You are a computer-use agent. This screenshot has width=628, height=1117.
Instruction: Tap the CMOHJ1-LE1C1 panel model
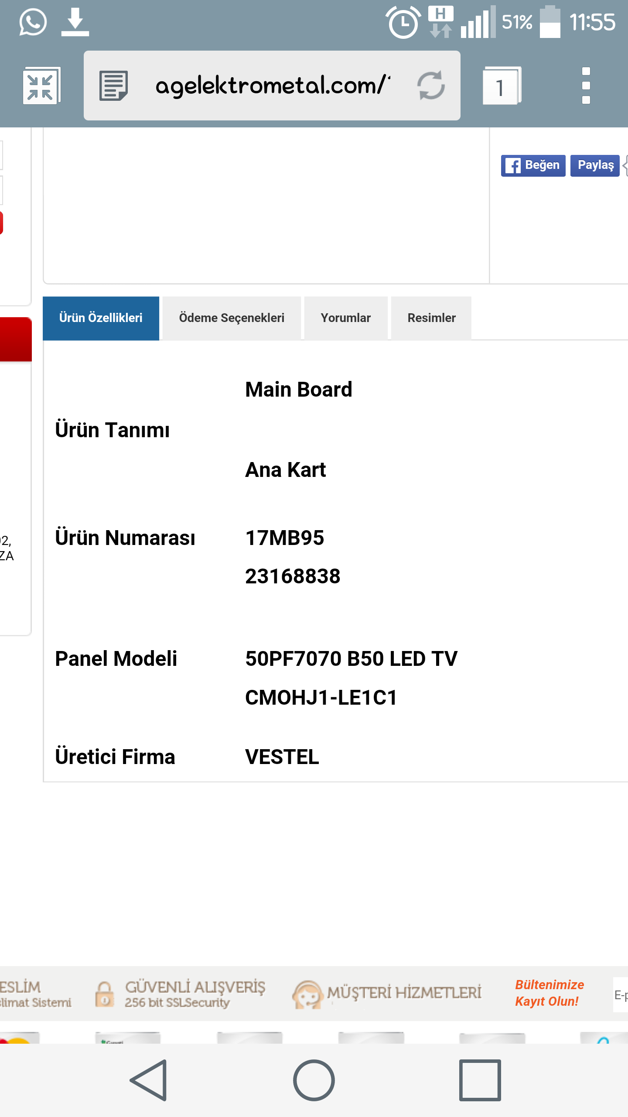tap(321, 698)
